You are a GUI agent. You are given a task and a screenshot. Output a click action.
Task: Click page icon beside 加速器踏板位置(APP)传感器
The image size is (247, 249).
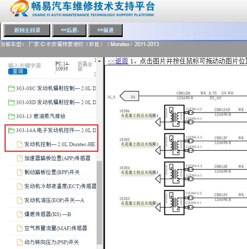tap(20, 158)
